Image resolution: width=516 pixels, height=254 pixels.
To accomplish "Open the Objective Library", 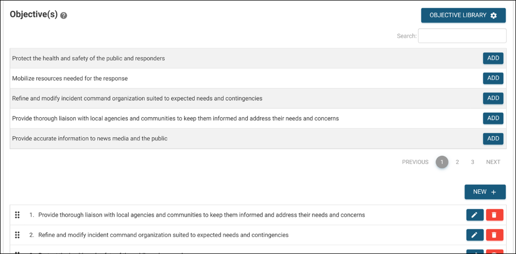I will (x=463, y=15).
